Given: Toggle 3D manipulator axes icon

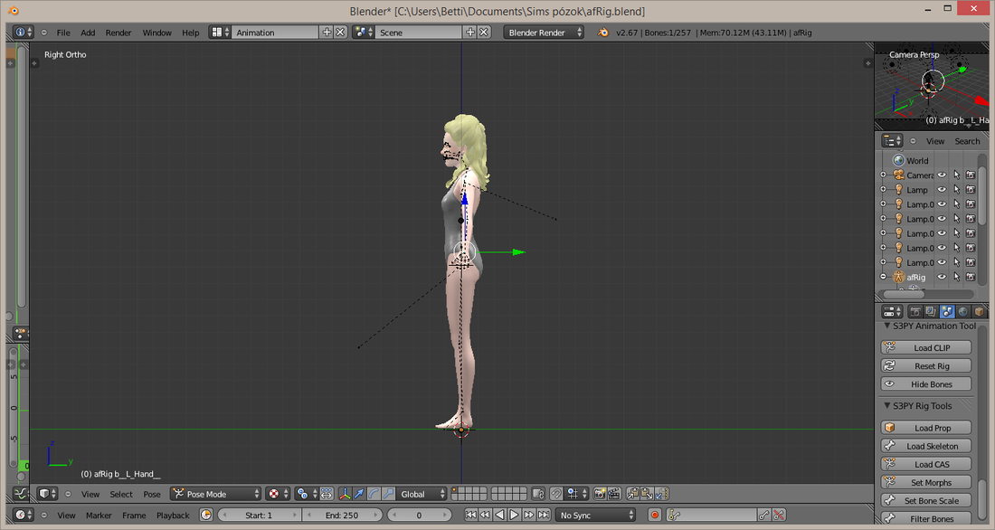Looking at the screenshot, I should [345, 494].
